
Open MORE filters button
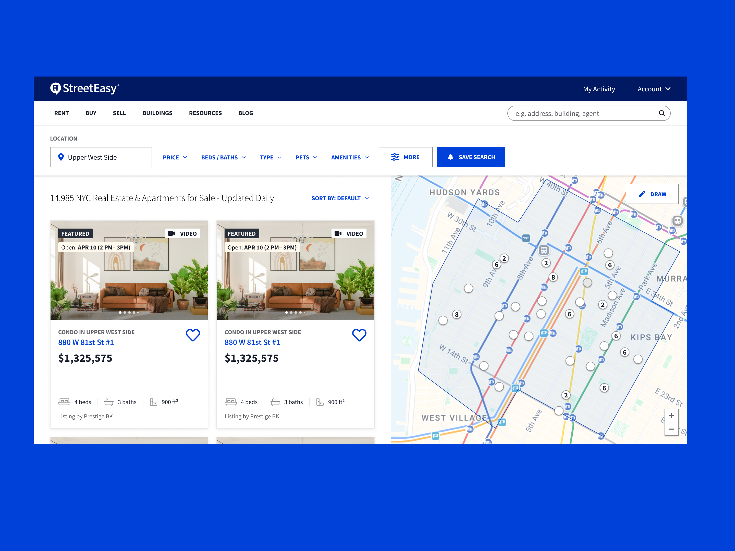tap(405, 157)
